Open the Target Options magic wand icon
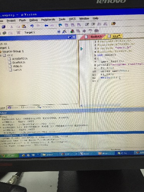Viewport: 144px width, 192px height. tap(65, 31)
